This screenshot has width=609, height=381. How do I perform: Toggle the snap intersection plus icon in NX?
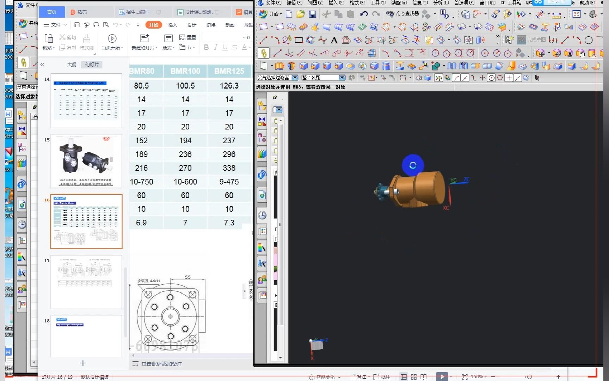(509, 78)
